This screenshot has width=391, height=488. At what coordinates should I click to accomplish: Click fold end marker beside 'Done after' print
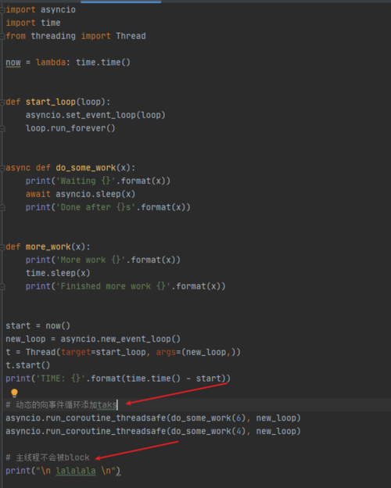click(x=2, y=207)
